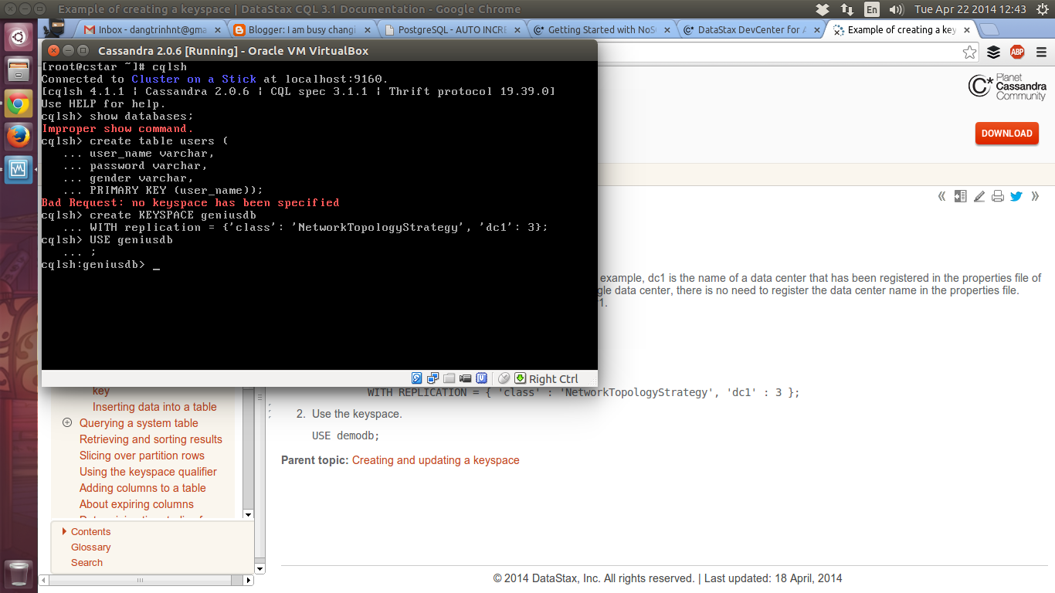Go to next topic with double-right chevron
1055x593 pixels.
pos(1035,196)
